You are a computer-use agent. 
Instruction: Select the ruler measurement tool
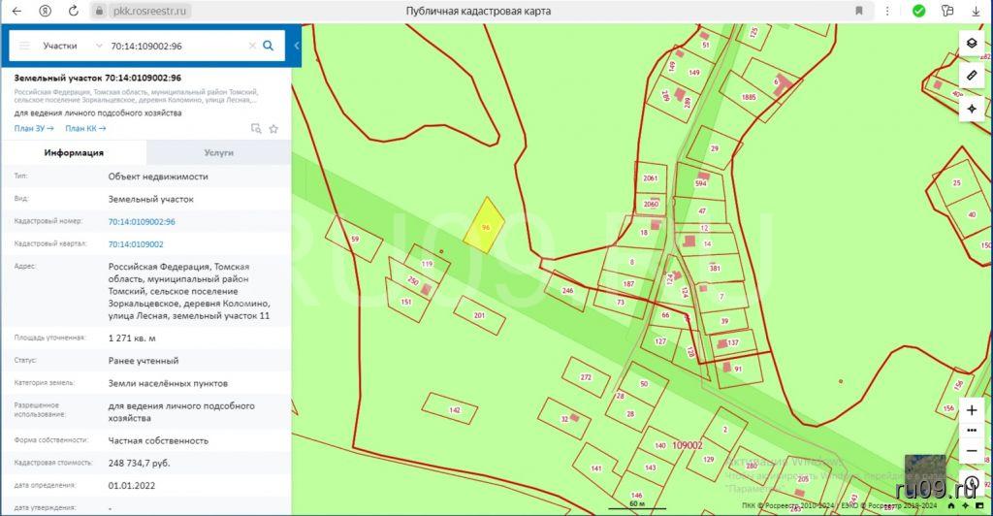tap(972, 76)
